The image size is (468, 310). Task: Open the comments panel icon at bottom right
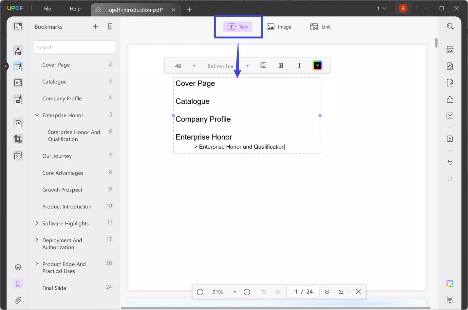[x=450, y=300]
